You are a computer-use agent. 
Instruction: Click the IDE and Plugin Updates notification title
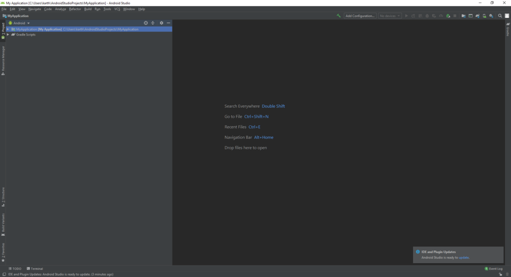[438, 252]
